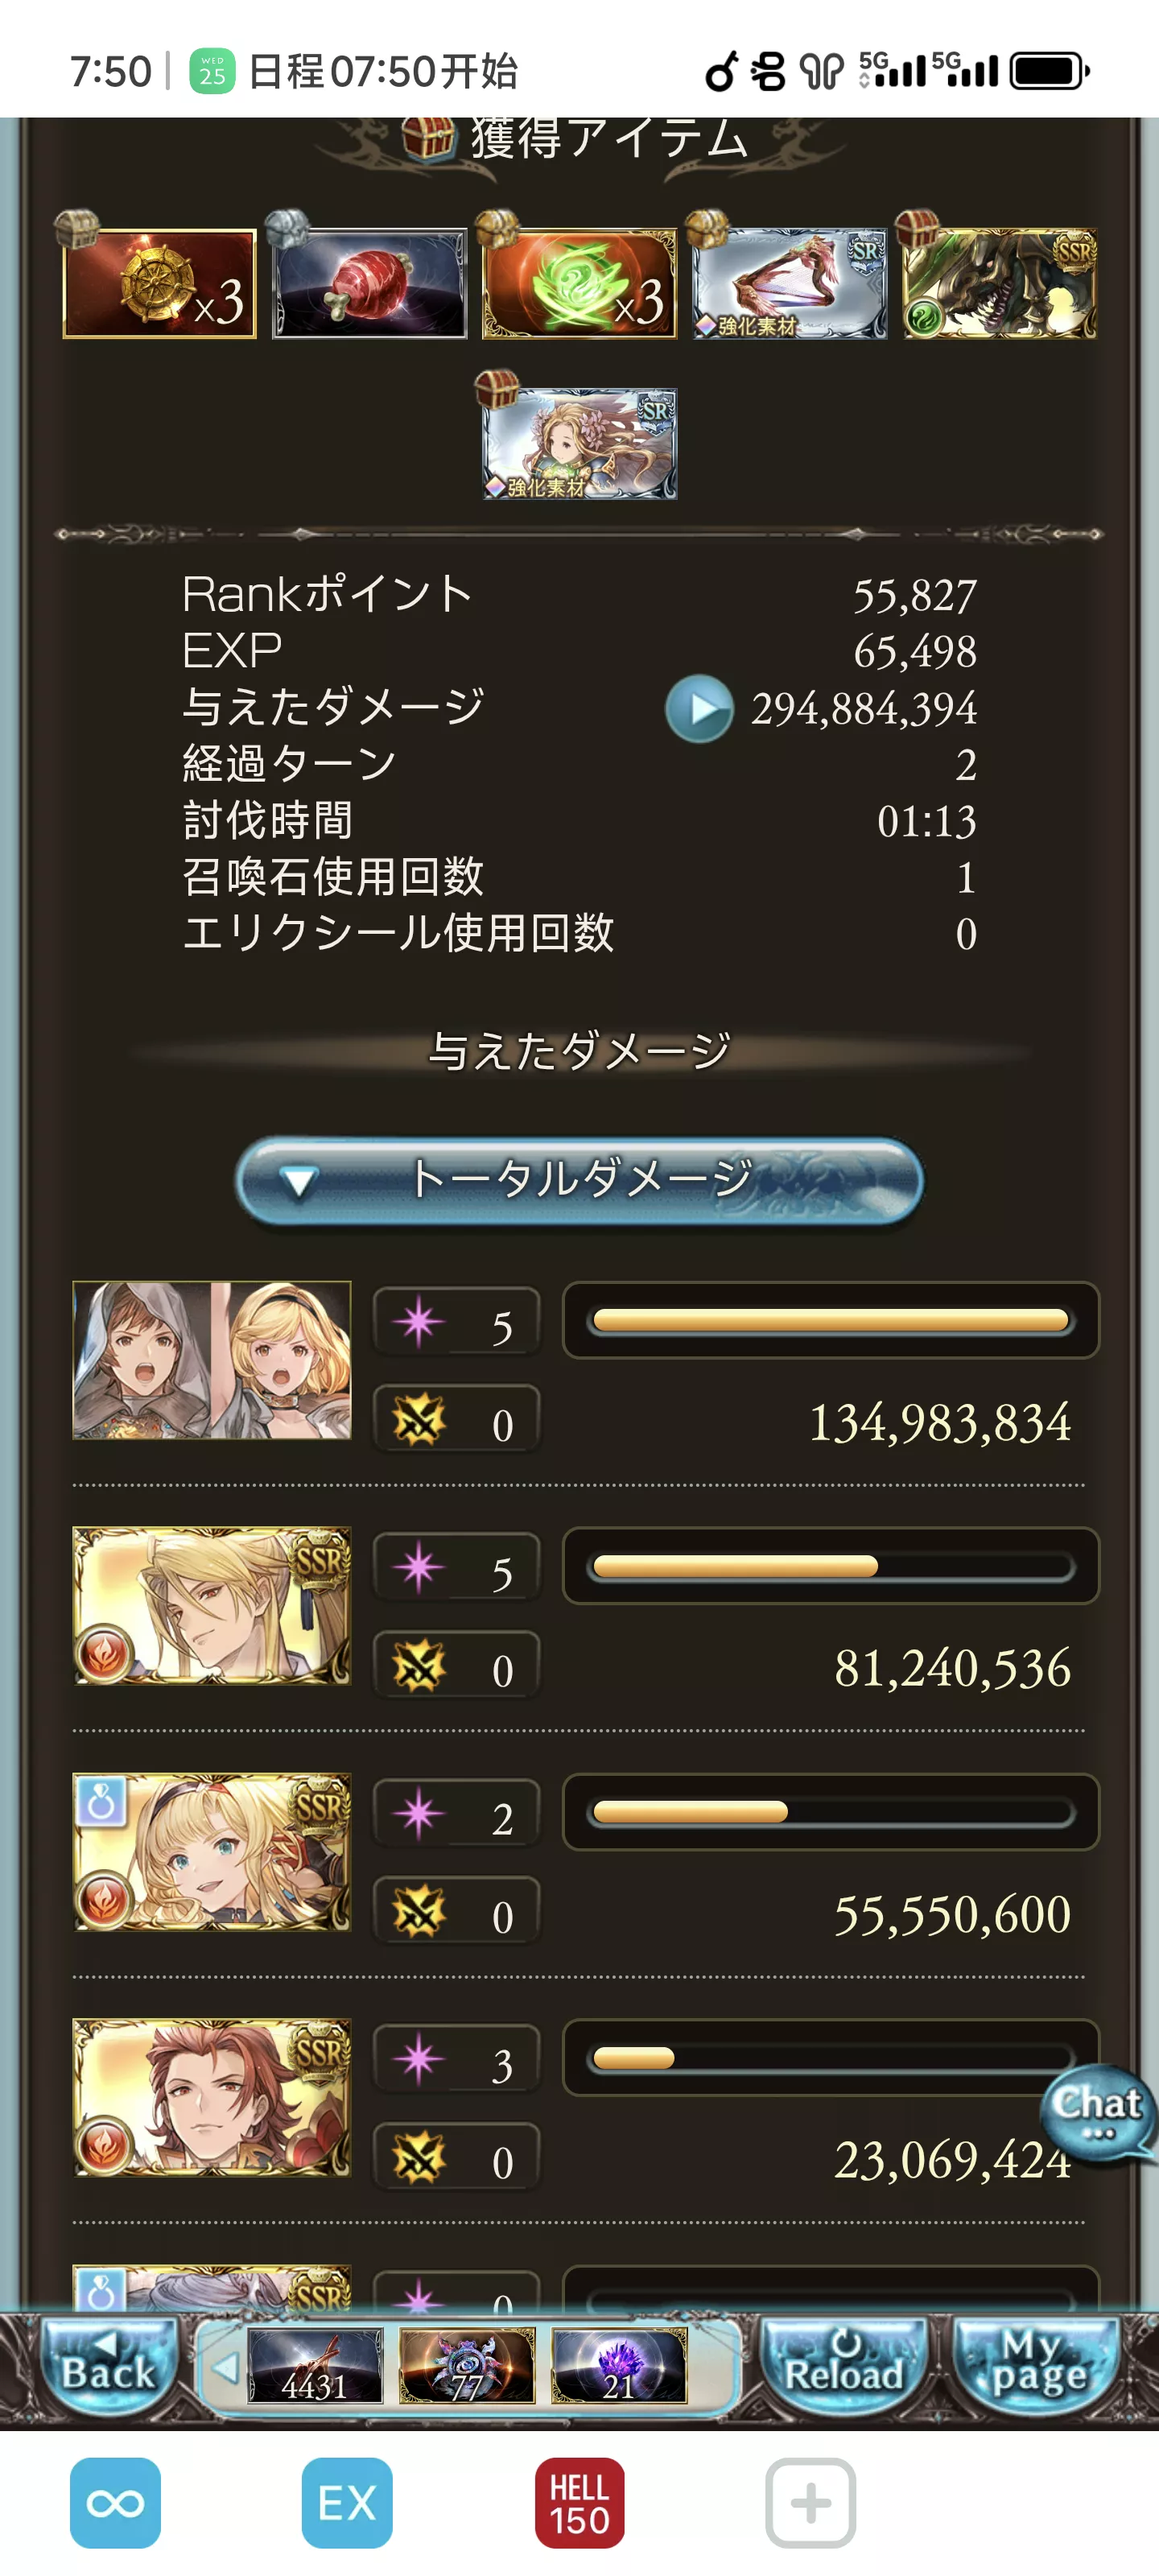Select the main character duo portrait
Image resolution: width=1159 pixels, height=2576 pixels.
pyautogui.click(x=212, y=1360)
